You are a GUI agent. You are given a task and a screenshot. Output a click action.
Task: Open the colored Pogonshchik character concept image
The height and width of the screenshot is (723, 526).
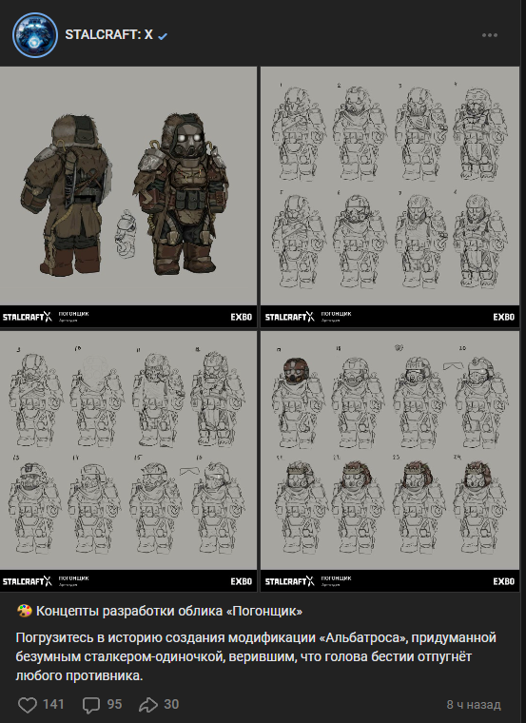128,197
